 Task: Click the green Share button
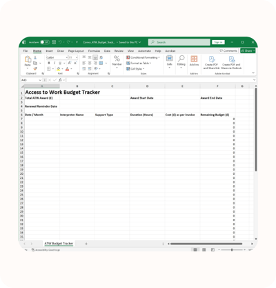coord(248,50)
